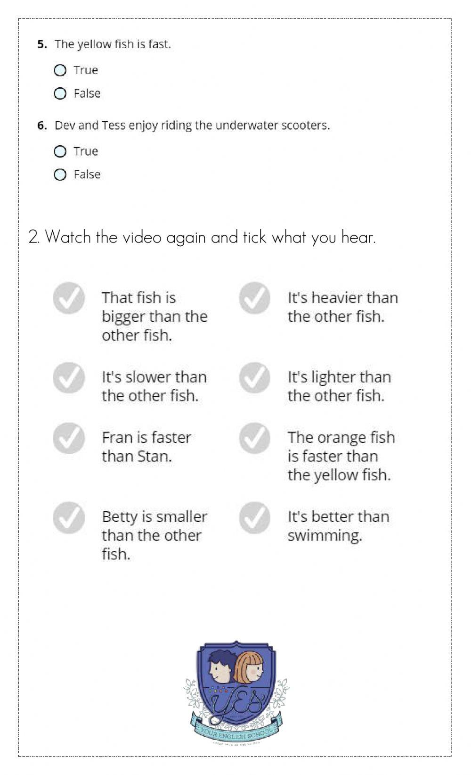
Task: Tick 'It's lighter than the other fish'
Action: click(x=255, y=377)
